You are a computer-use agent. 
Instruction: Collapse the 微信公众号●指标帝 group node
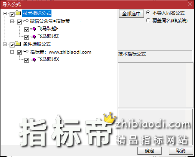pos(12,21)
